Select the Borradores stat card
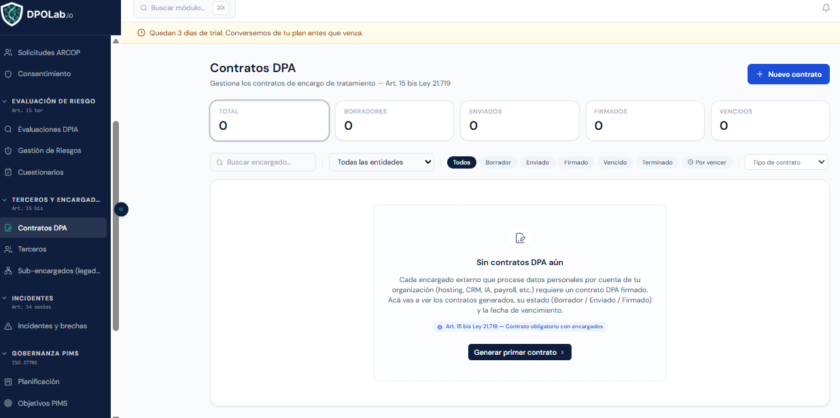Image resolution: width=840 pixels, height=418 pixels. click(394, 120)
